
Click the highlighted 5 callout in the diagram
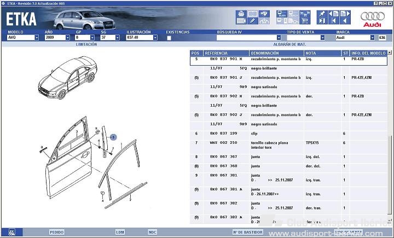click(113, 137)
